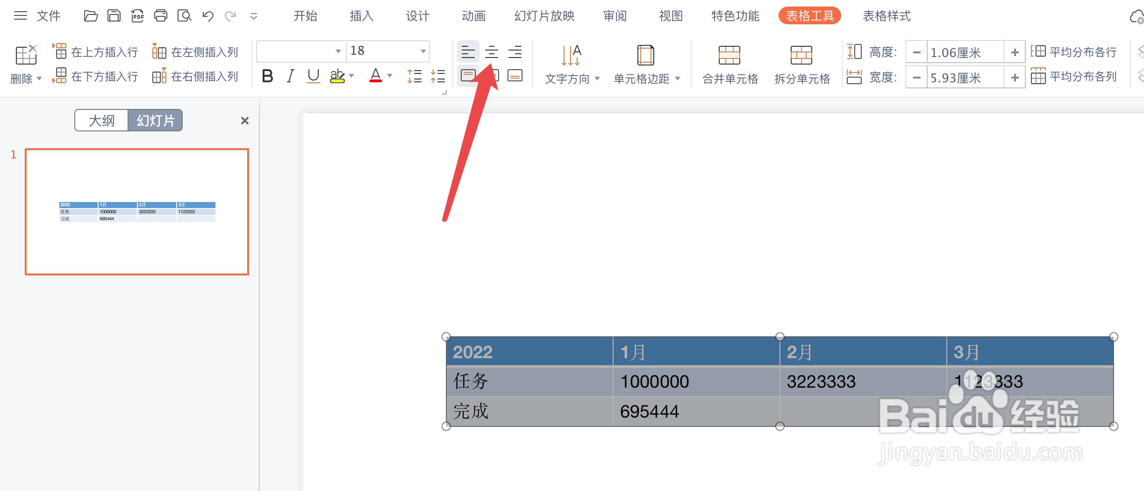
Task: Align text right
Action: 515,51
